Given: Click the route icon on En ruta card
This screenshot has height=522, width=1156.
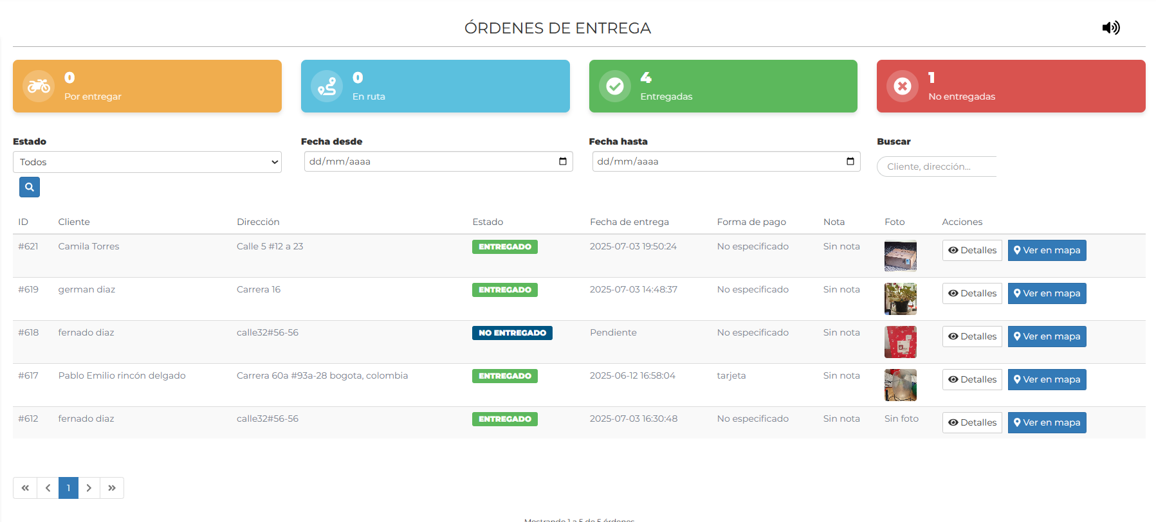Looking at the screenshot, I should click(x=327, y=86).
